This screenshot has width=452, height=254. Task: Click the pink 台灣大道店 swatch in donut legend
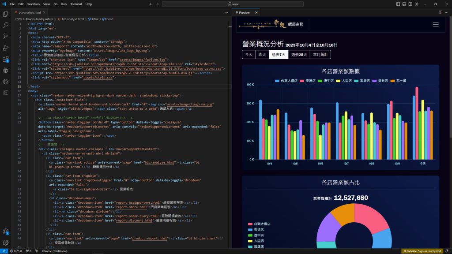click(250, 224)
